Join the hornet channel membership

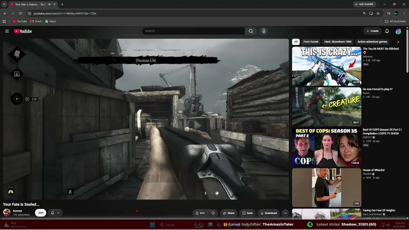[x=41, y=213]
